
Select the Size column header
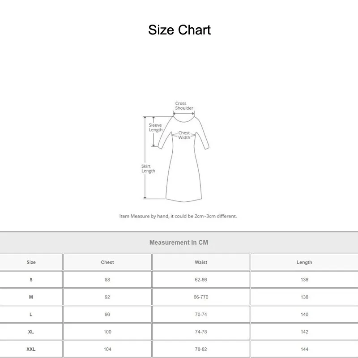(31, 262)
